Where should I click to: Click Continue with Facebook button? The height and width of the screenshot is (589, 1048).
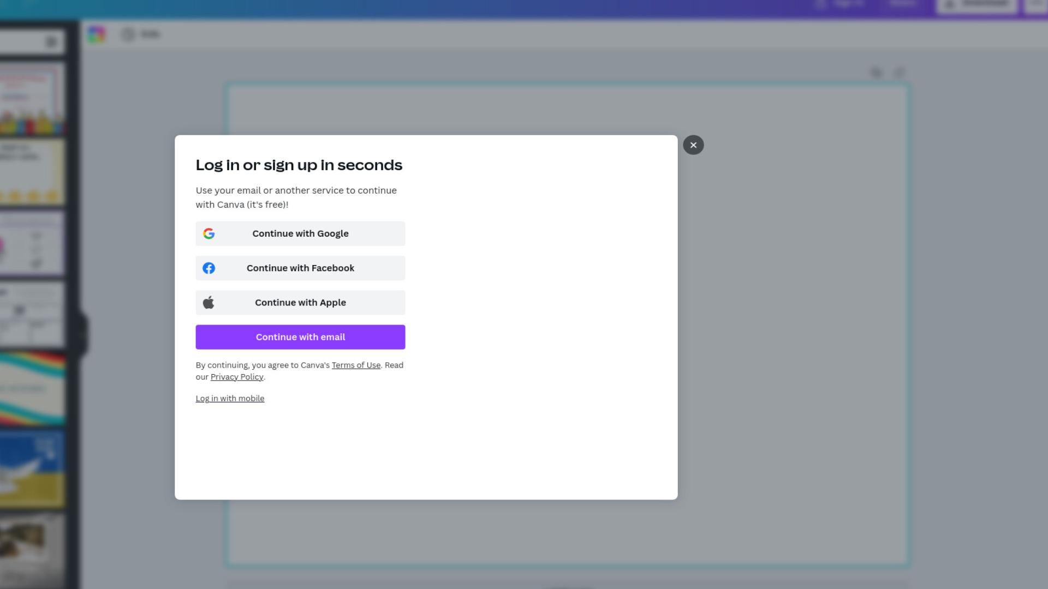[300, 268]
